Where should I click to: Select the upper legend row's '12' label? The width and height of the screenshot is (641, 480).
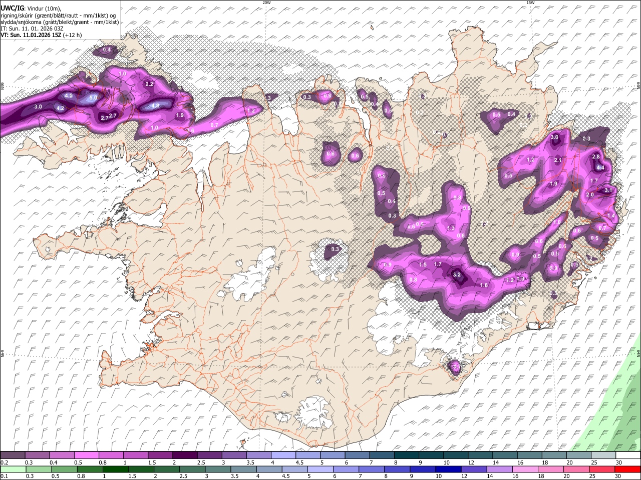pos(471,462)
